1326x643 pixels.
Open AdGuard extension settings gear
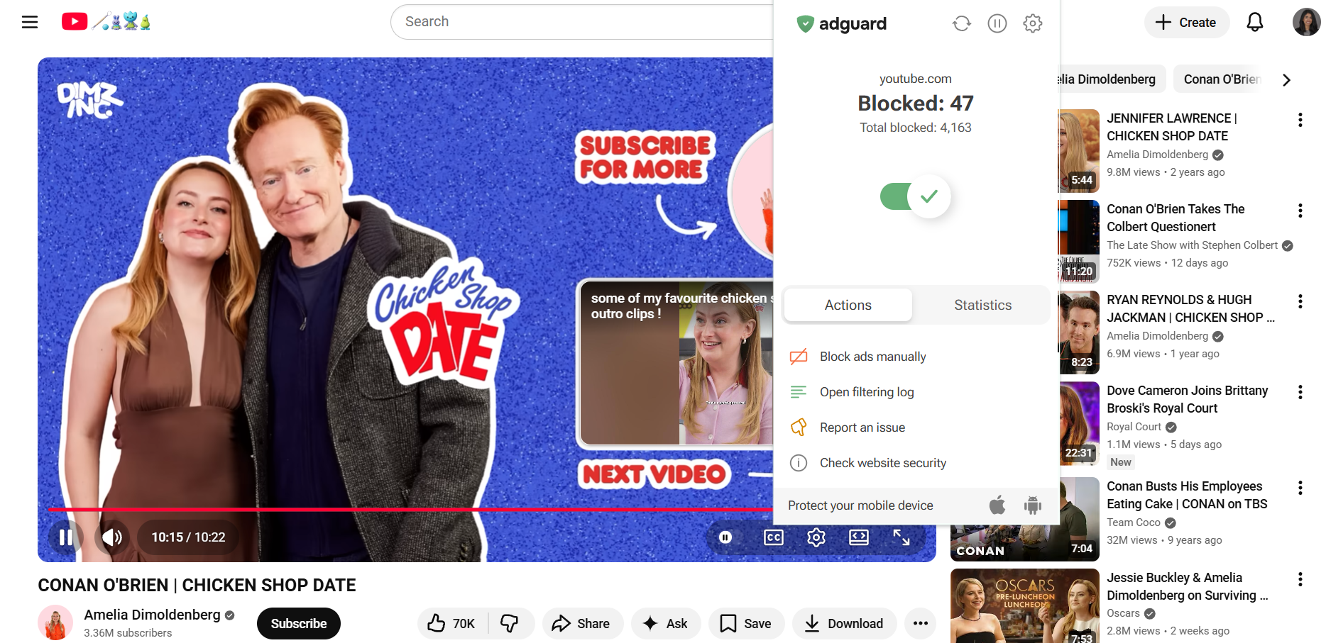(x=1033, y=23)
